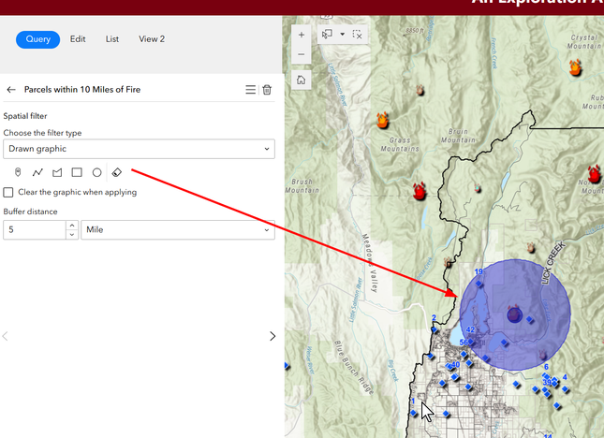Return map to default home extent
The height and width of the screenshot is (438, 604).
[302, 80]
